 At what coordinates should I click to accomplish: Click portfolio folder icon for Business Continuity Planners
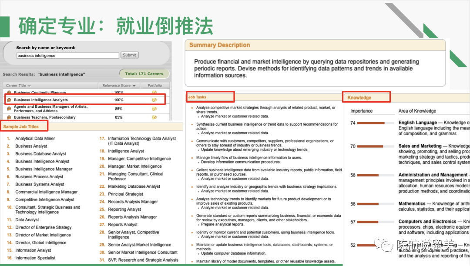(154, 93)
